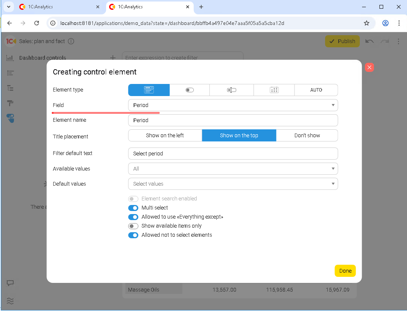Open the Field dropdown showing Period
Viewport: 407px width, 312px height.
pyautogui.click(x=233, y=105)
